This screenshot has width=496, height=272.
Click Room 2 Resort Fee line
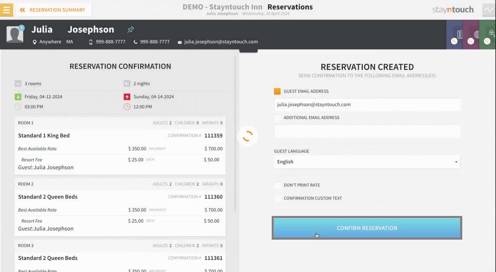[120, 221]
